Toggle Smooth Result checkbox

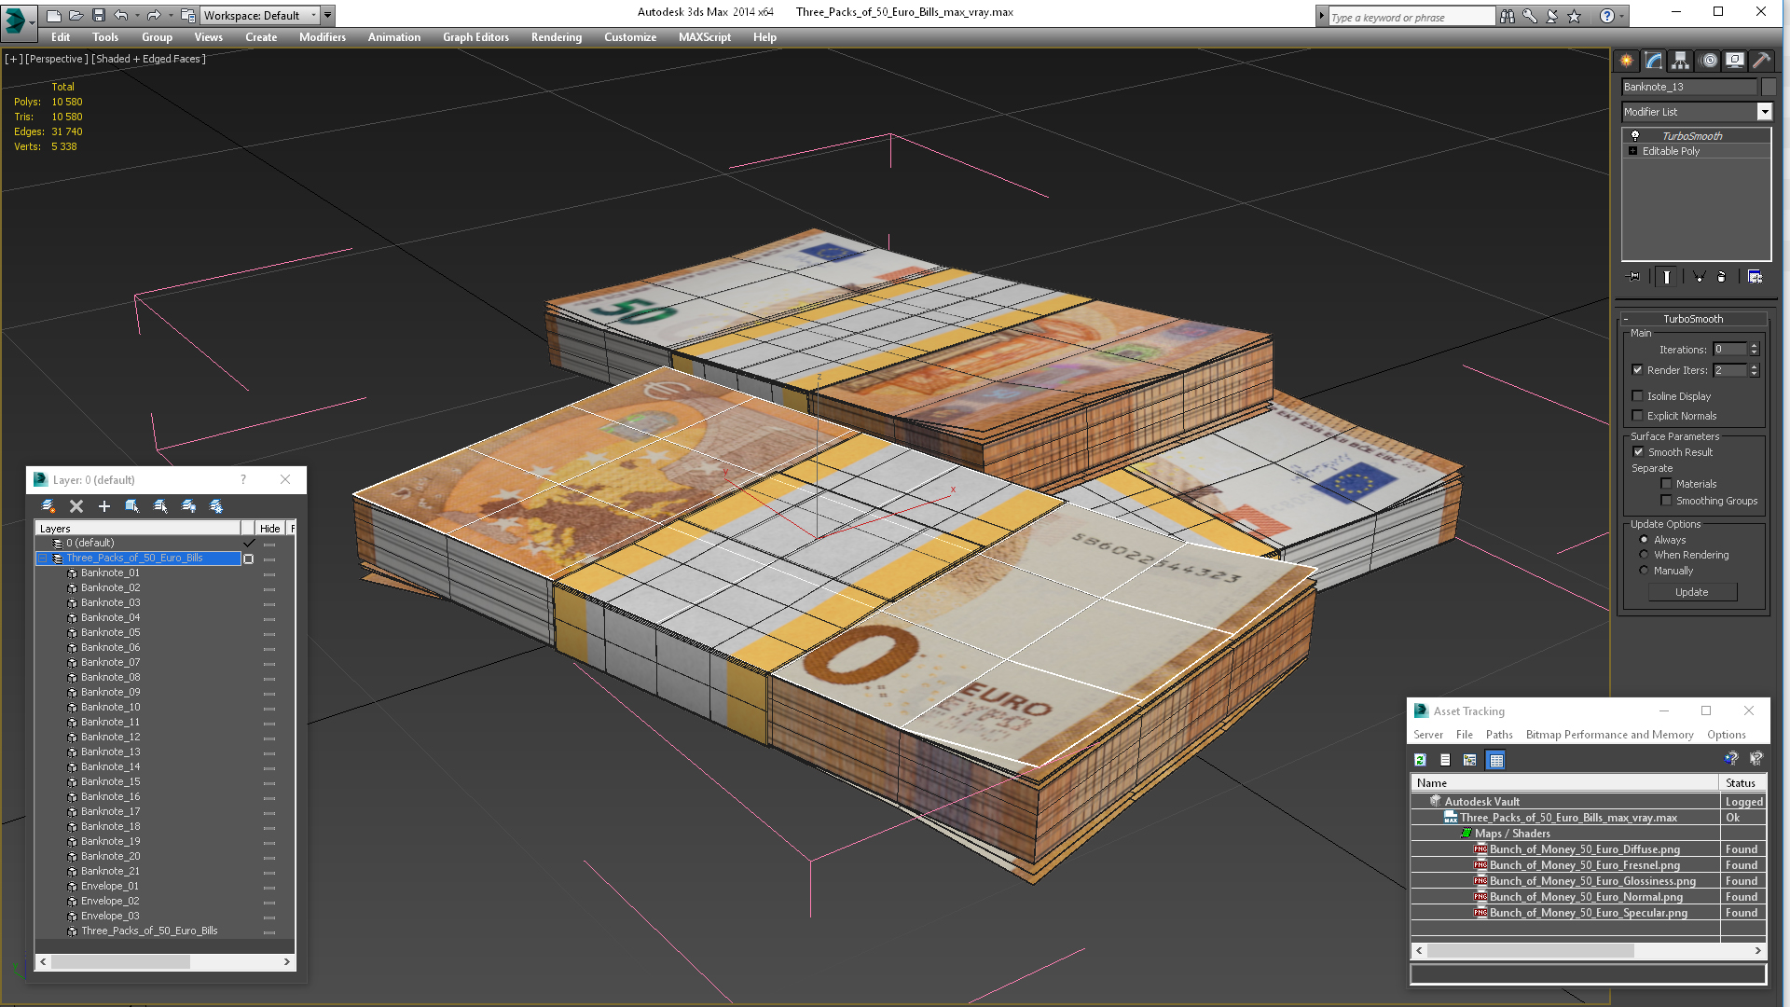coord(1638,452)
